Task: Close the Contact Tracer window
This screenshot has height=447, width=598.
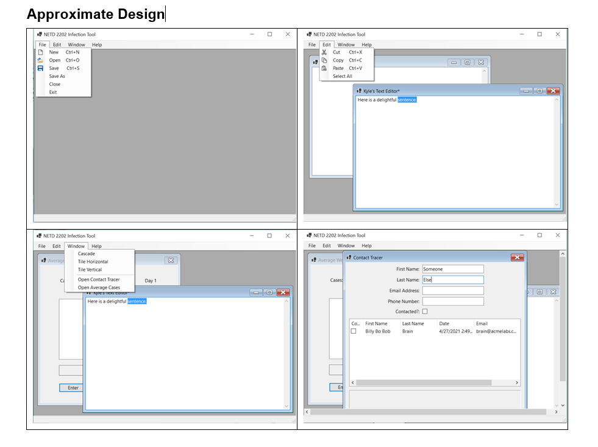Action: [x=517, y=258]
